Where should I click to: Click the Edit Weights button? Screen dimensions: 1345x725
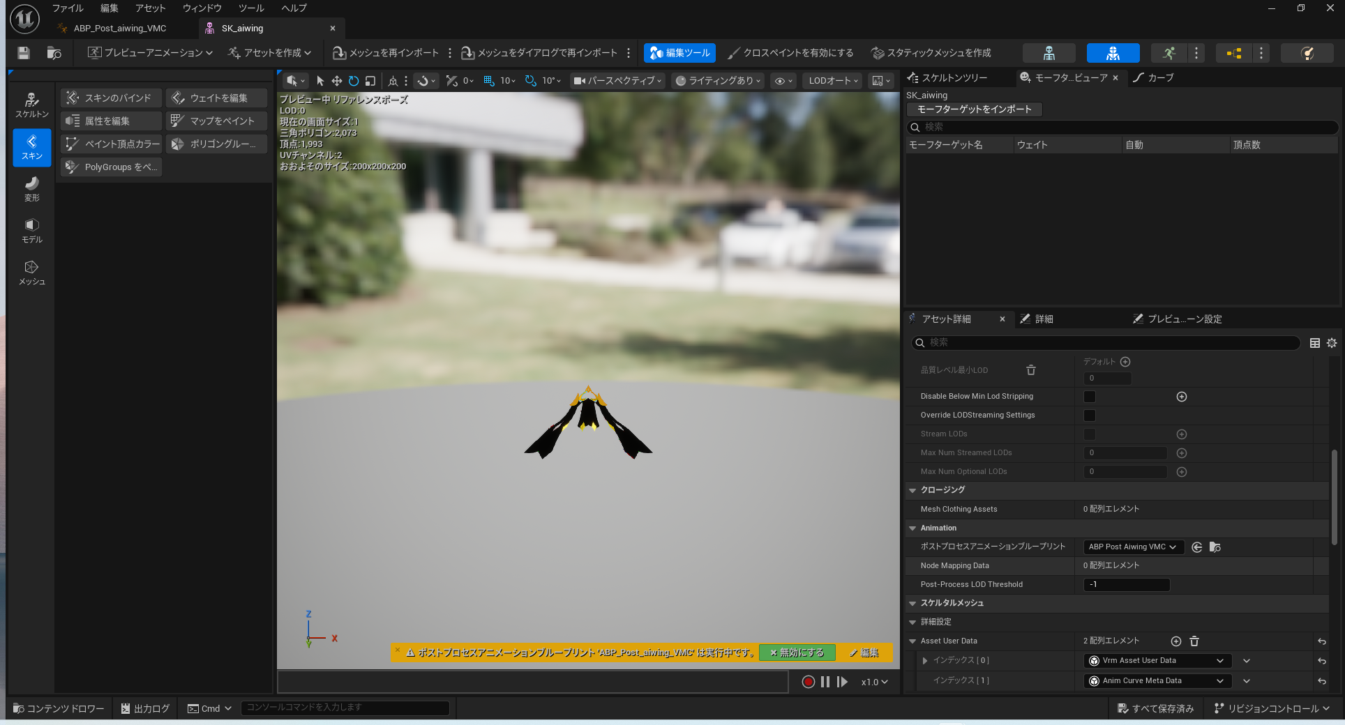pos(217,98)
